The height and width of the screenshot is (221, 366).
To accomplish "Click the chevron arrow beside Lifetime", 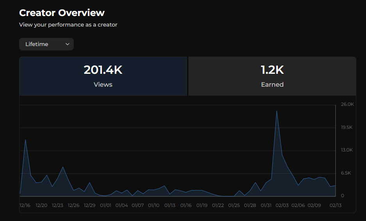I will pos(68,44).
